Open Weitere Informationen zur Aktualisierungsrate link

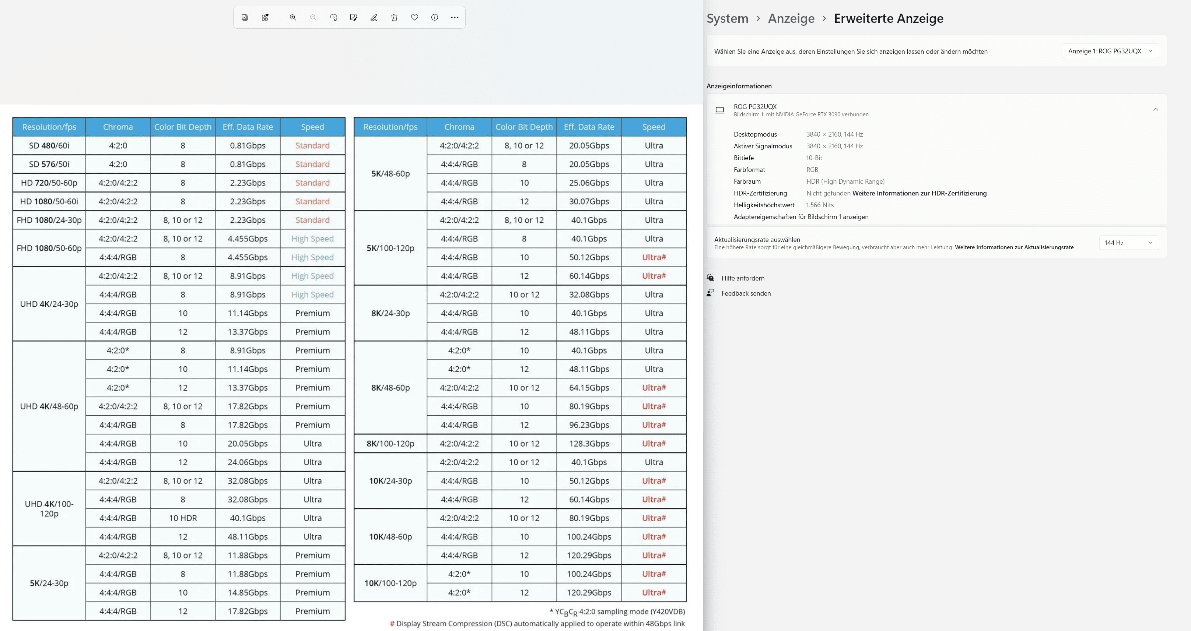point(1014,248)
